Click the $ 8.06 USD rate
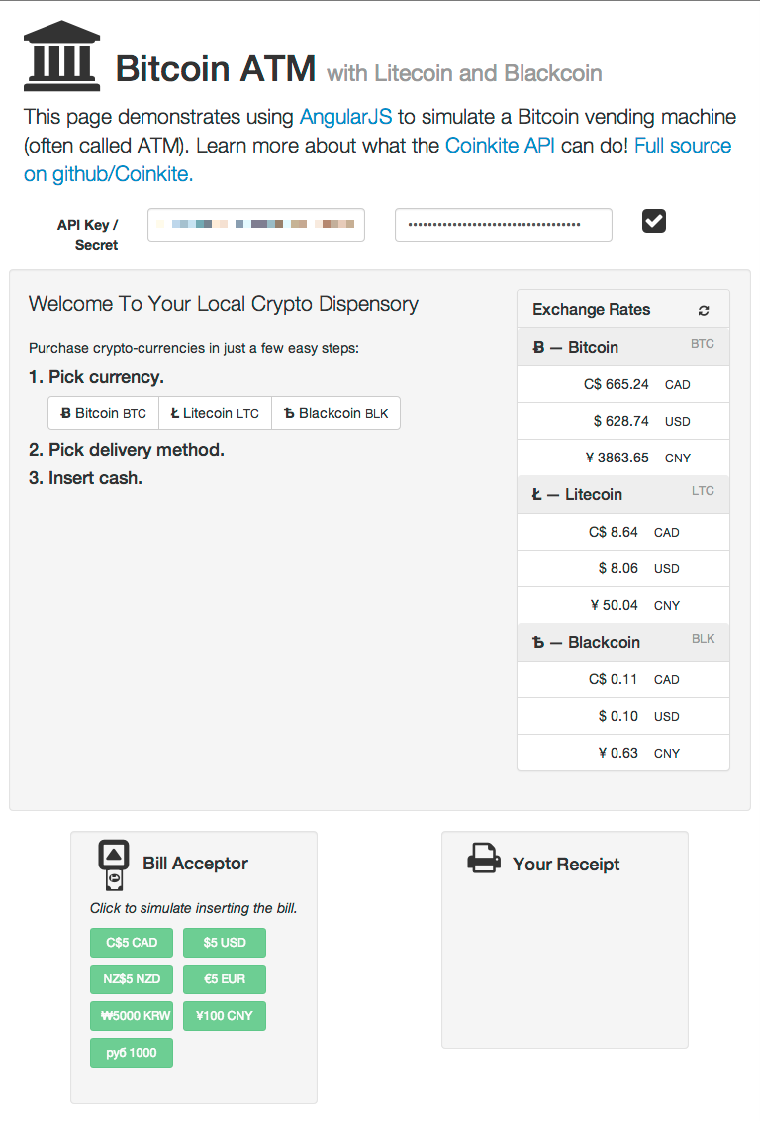Viewport: 760px width, 1121px height. click(622, 568)
